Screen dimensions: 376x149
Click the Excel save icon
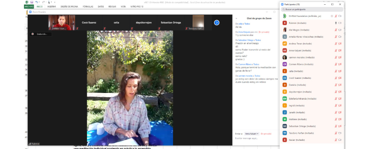point(31,2)
